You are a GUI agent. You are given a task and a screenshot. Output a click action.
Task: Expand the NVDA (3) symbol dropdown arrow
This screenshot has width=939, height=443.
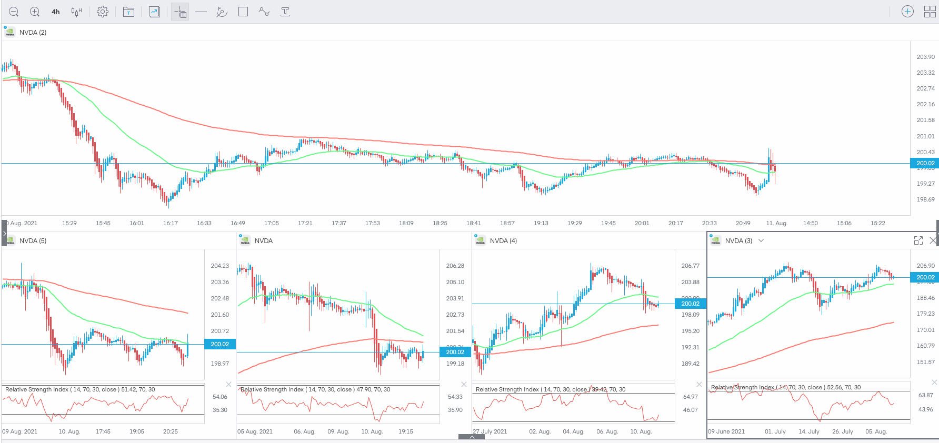point(761,240)
